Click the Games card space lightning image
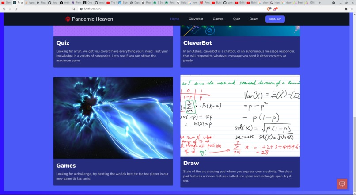Image resolution: width=356 pixels, height=195 pixels. (x=113, y=118)
